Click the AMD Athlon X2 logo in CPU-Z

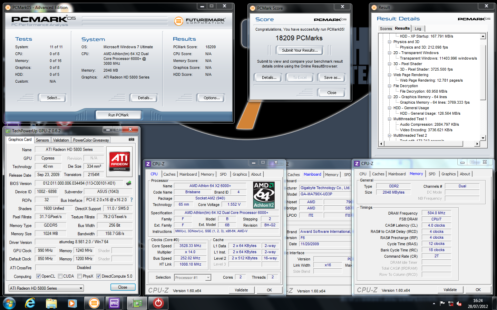click(x=264, y=195)
